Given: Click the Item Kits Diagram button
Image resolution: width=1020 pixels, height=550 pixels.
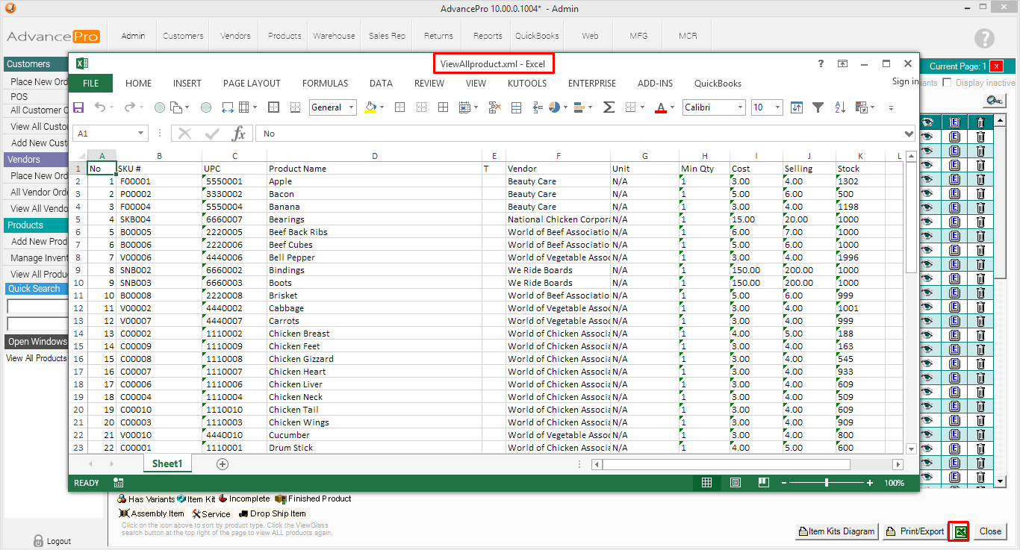Looking at the screenshot, I should tap(836, 531).
